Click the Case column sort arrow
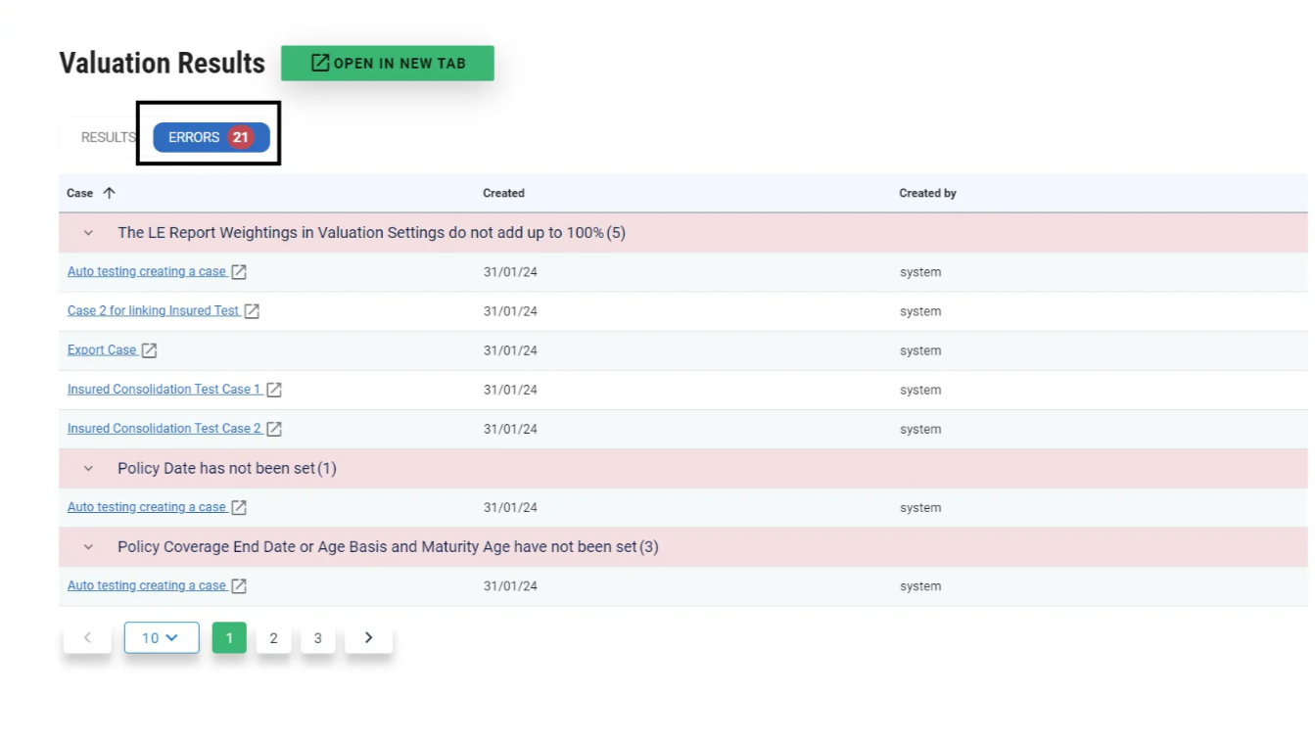The width and height of the screenshot is (1315, 742). (x=109, y=193)
